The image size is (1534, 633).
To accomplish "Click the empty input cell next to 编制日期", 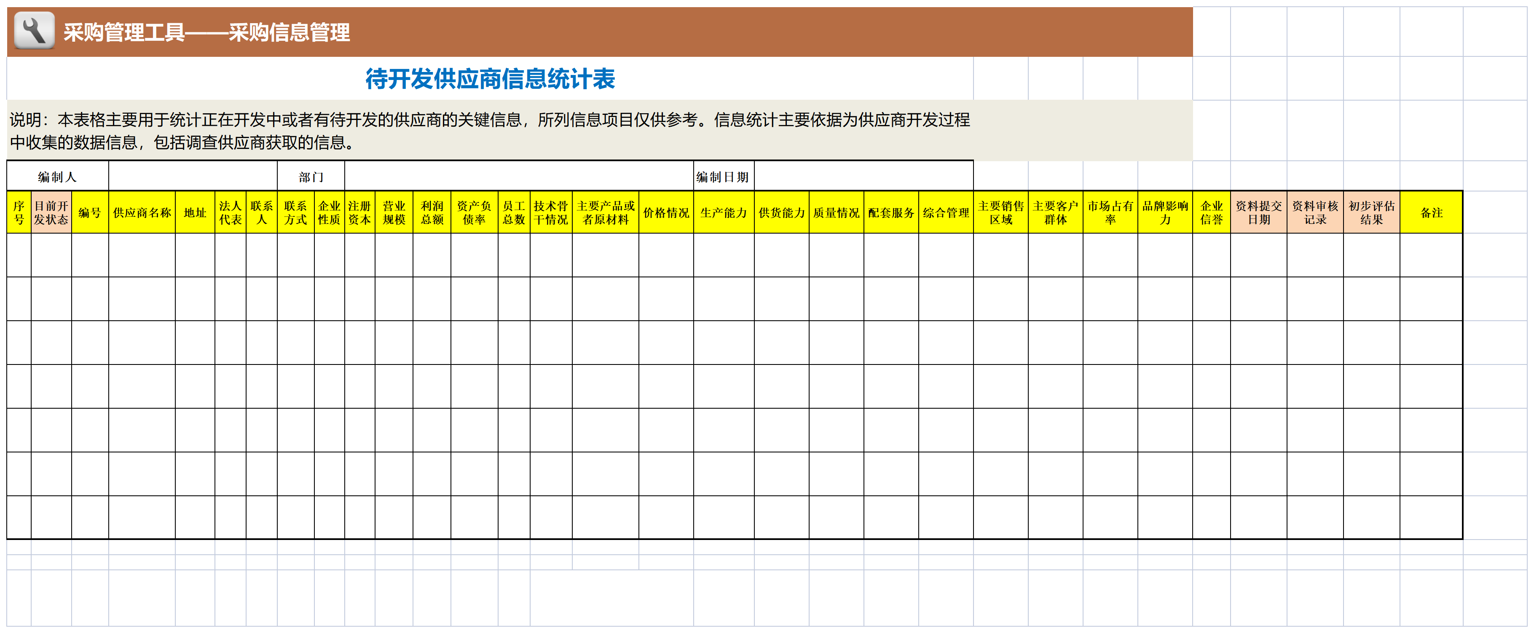I will click(864, 177).
